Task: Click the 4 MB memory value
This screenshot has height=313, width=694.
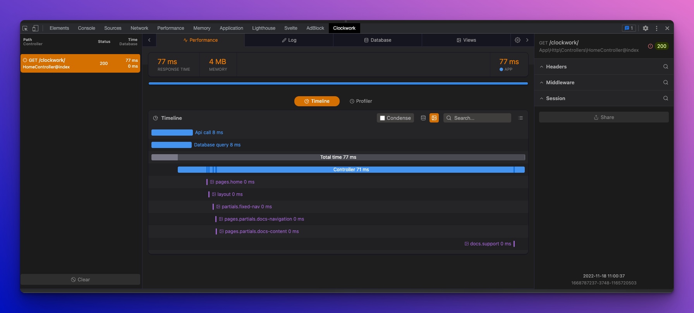Action: (x=218, y=62)
